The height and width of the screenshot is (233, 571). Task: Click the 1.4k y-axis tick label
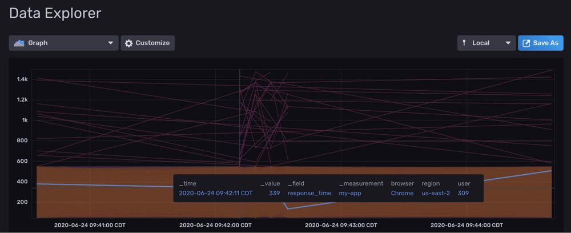click(x=22, y=79)
